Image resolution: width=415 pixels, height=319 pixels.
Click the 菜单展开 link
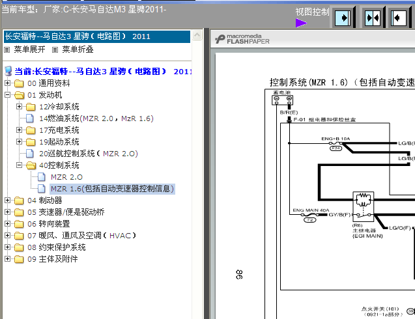point(29,49)
